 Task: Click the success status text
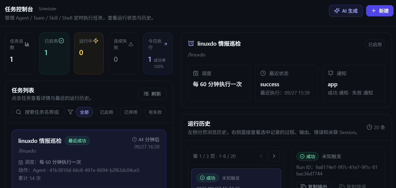coord(270,84)
